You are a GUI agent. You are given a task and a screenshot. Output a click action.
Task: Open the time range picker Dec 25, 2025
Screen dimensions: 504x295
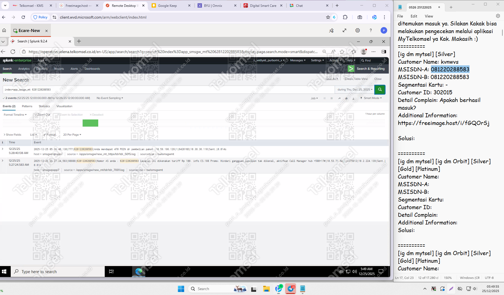click(355, 89)
